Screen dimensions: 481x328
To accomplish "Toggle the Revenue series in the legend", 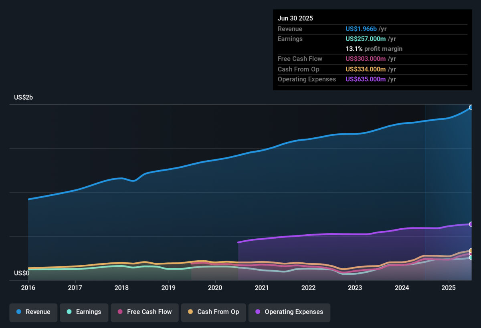I will click(34, 312).
